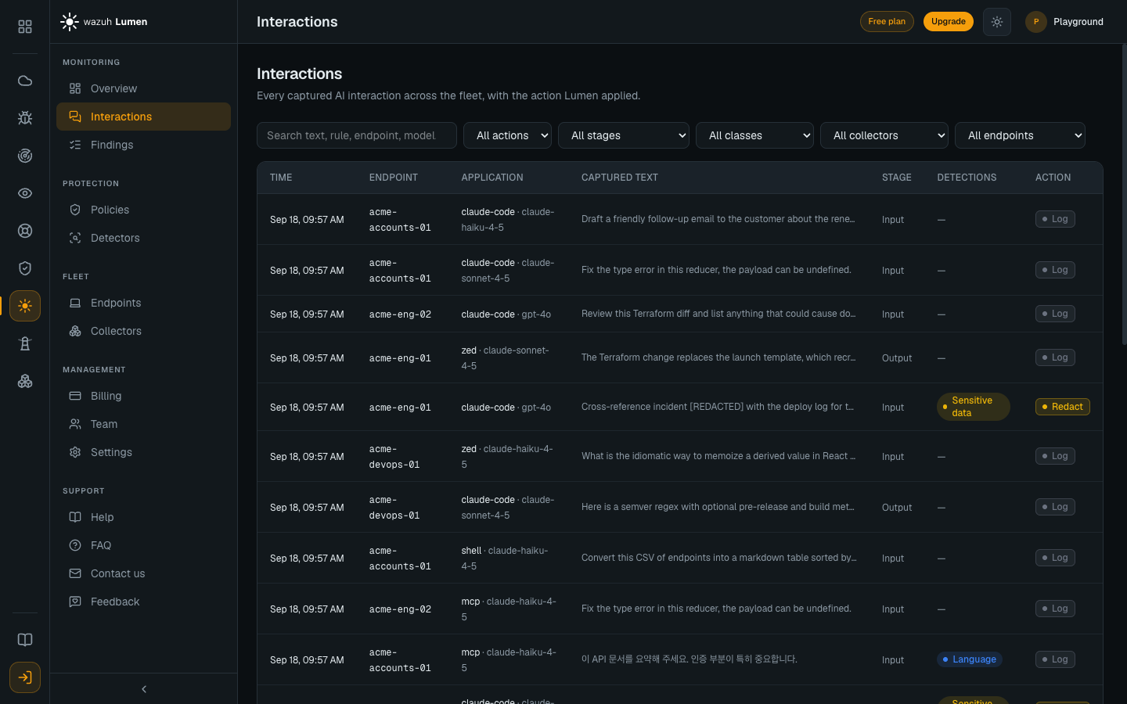Image resolution: width=1127 pixels, height=704 pixels.
Task: Focus the search text, rule, endpoint field
Action: tap(357, 135)
